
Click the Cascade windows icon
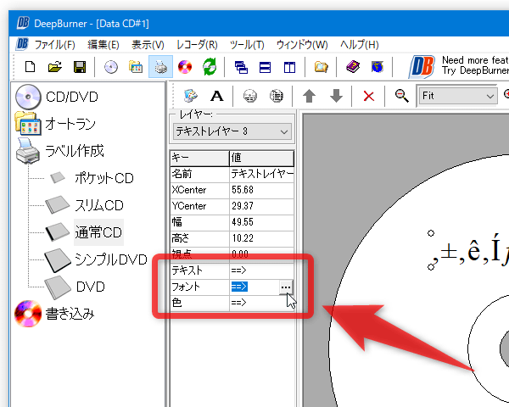[241, 67]
